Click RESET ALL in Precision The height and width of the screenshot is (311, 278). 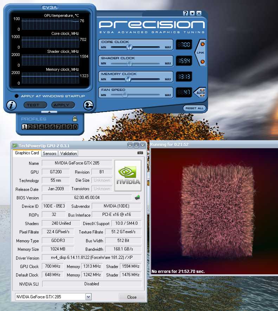(195, 108)
